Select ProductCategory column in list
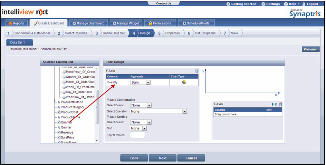Image resolution: width=326 pixels, height=165 pixels. coord(71,107)
